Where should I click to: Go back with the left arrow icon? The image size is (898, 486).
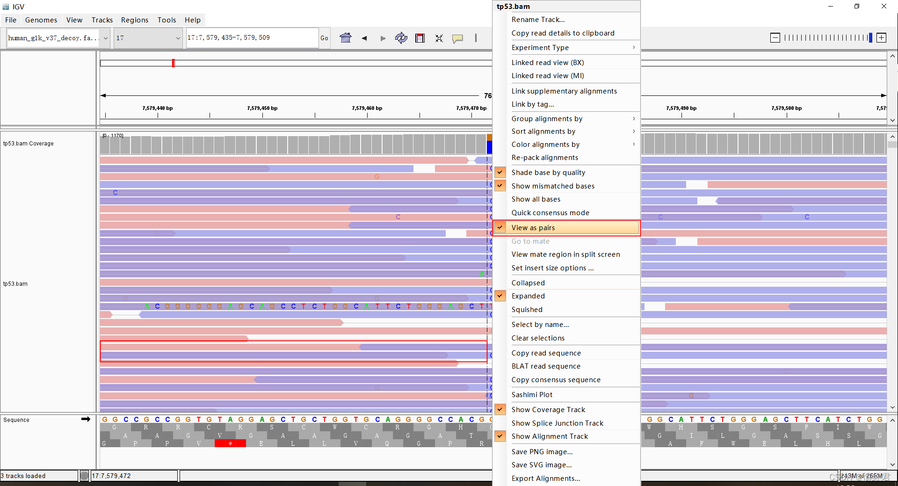tap(364, 38)
